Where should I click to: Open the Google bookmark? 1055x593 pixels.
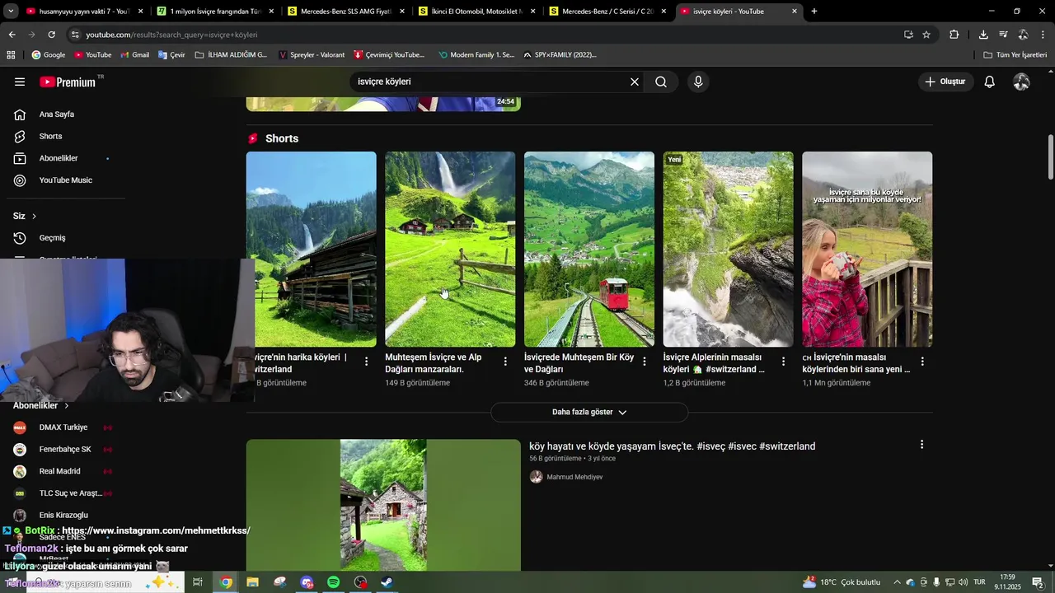pyautogui.click(x=49, y=54)
